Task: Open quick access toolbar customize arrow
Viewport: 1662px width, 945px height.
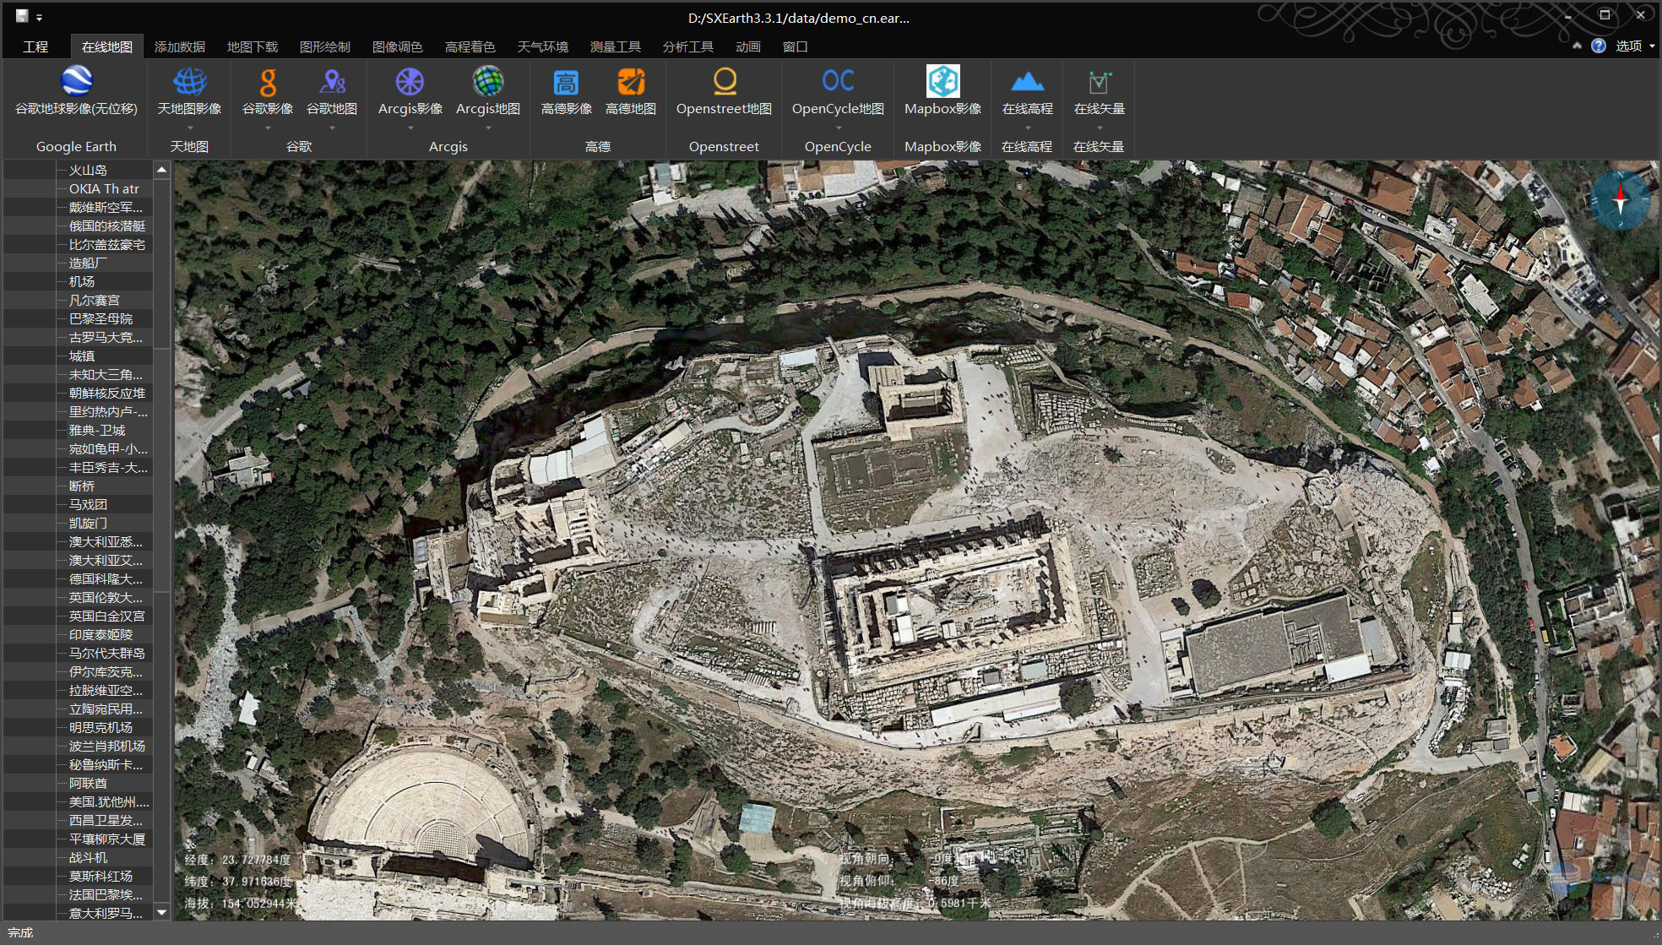Action: click(x=39, y=17)
